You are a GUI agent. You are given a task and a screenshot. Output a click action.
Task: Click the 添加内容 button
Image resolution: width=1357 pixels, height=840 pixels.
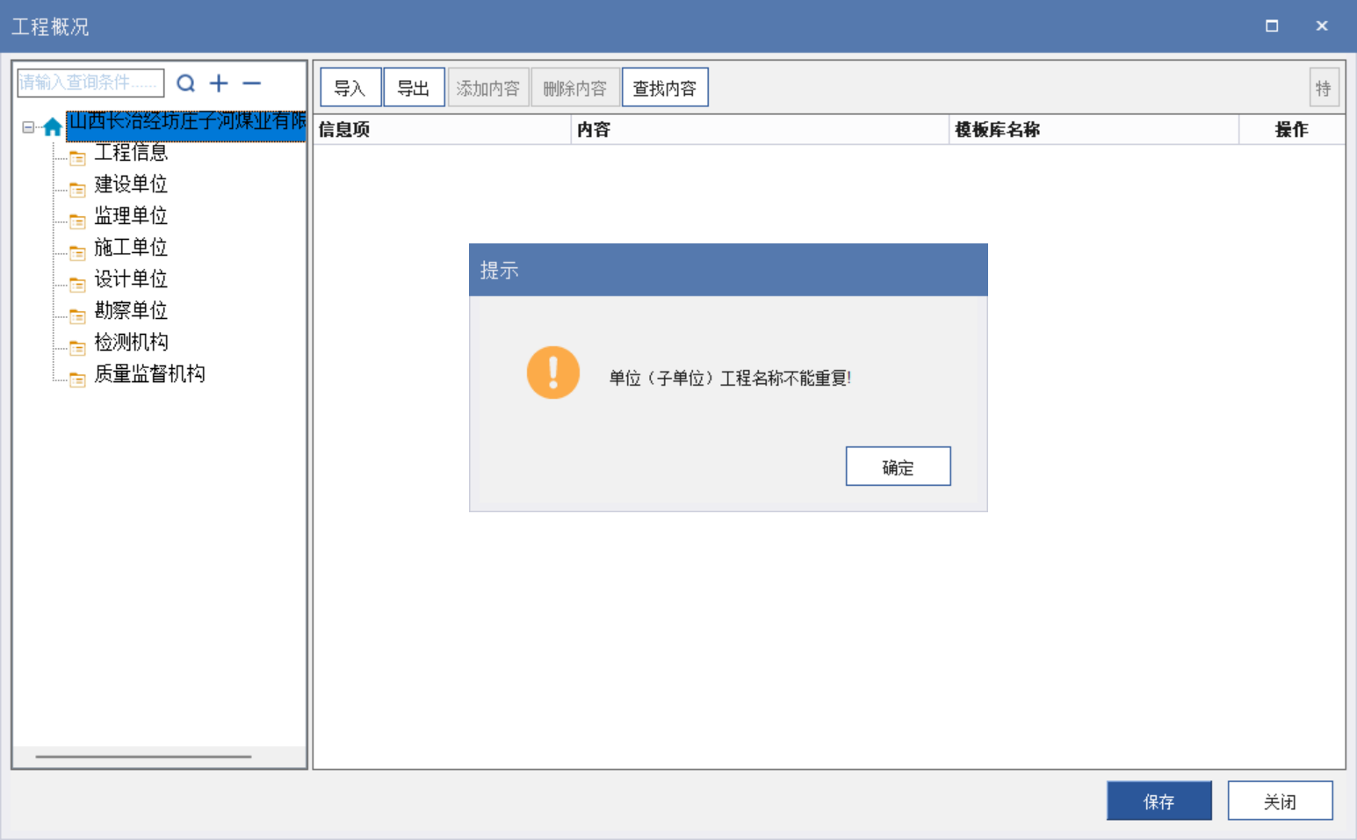488,88
